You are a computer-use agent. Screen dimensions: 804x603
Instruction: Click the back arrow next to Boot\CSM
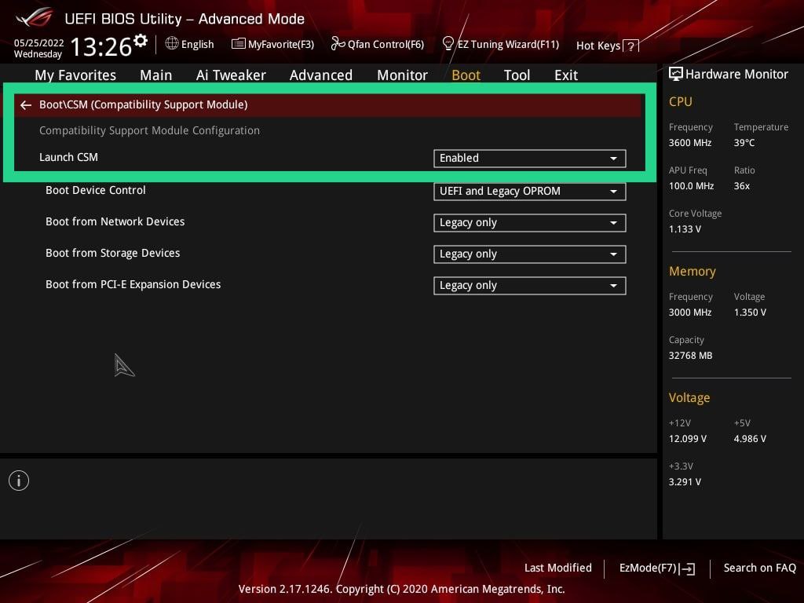[26, 104]
